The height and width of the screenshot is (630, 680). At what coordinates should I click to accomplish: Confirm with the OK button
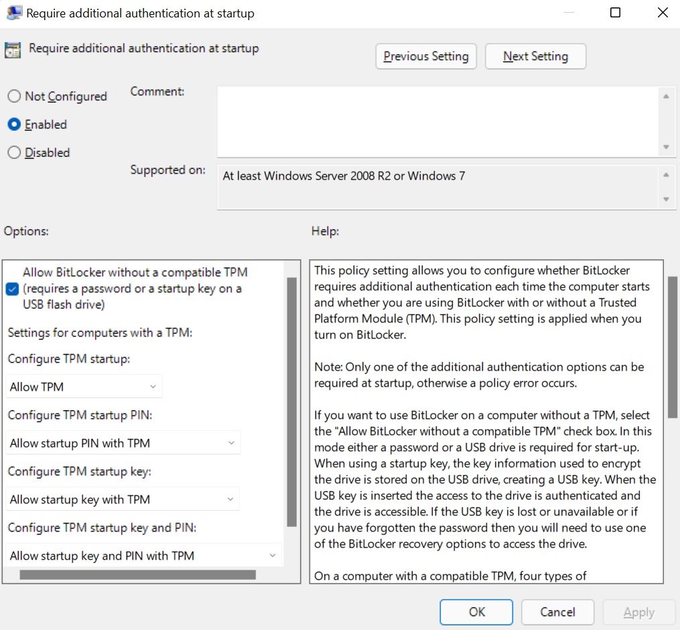(476, 612)
